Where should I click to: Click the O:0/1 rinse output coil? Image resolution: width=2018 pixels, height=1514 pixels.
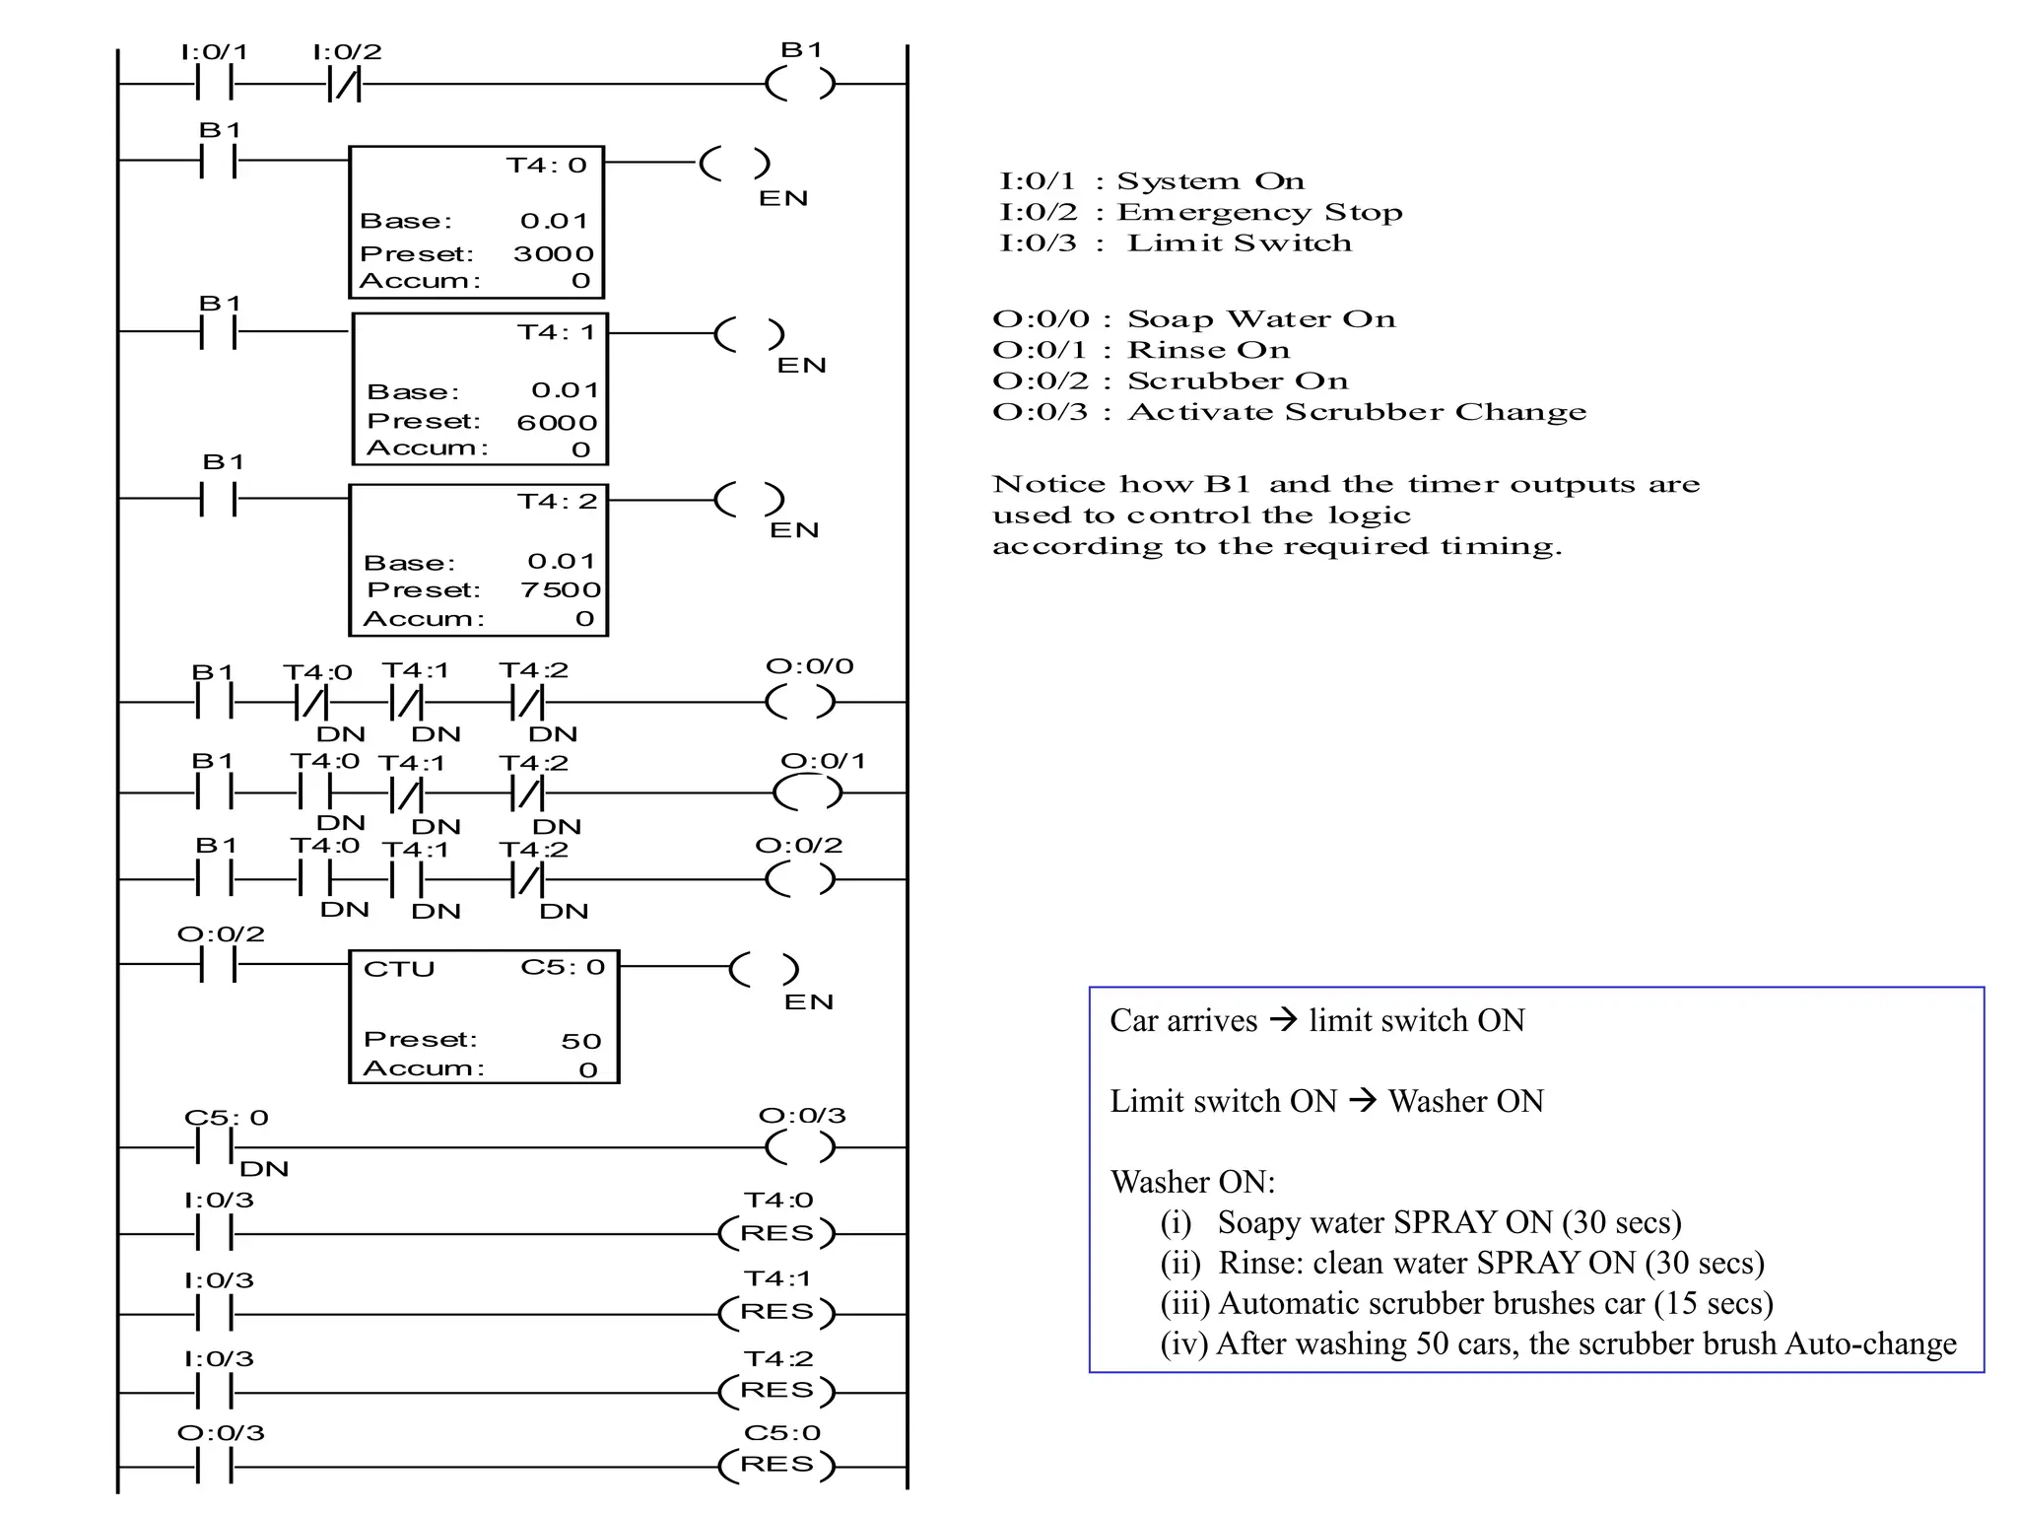(808, 792)
